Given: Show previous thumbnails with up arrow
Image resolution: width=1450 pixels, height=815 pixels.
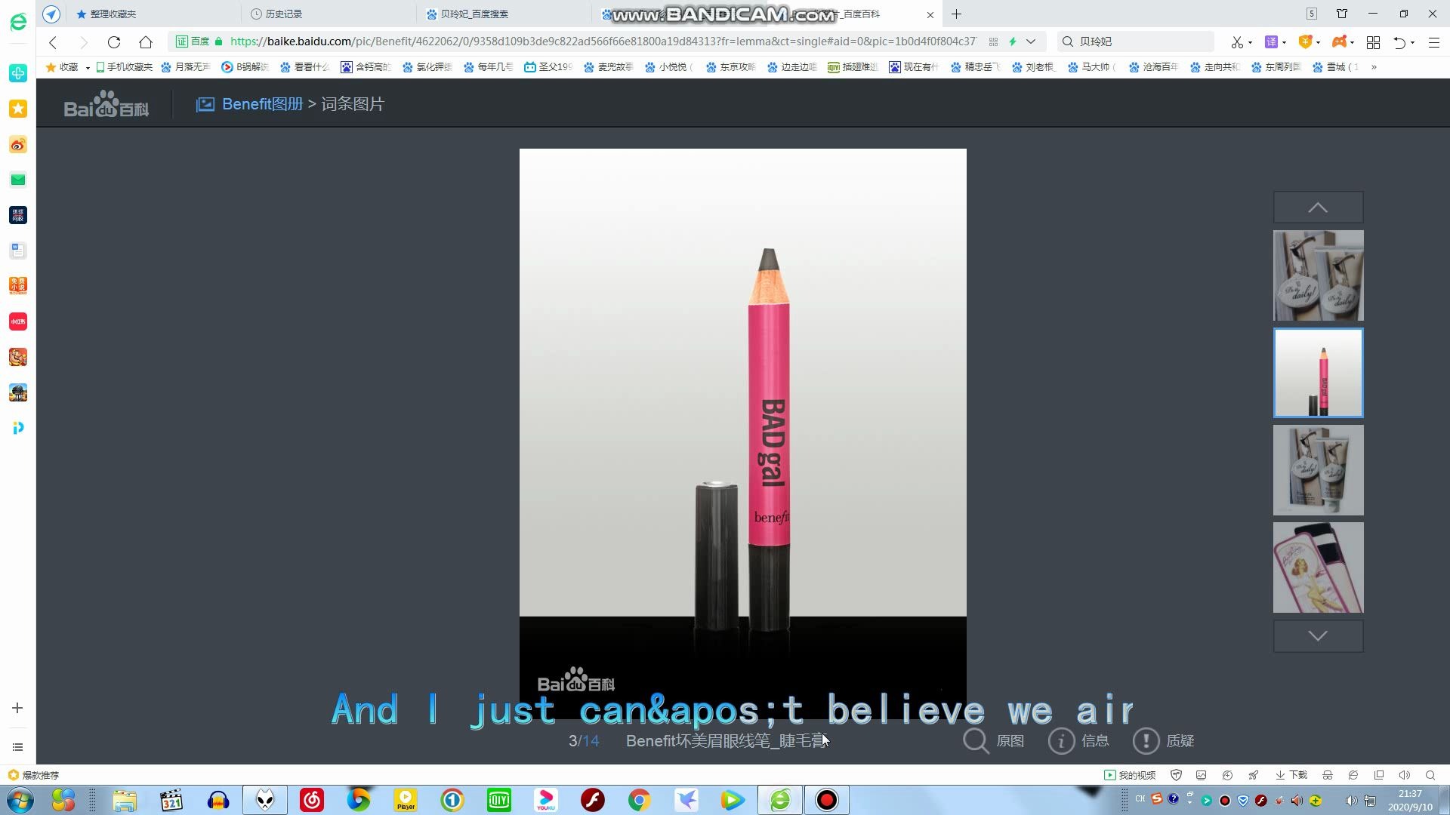Looking at the screenshot, I should (1318, 207).
